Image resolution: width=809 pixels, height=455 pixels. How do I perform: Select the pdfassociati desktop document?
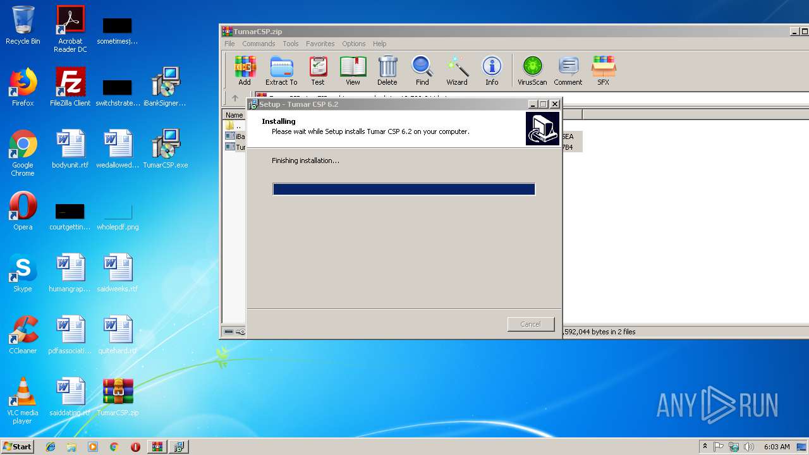click(x=70, y=335)
